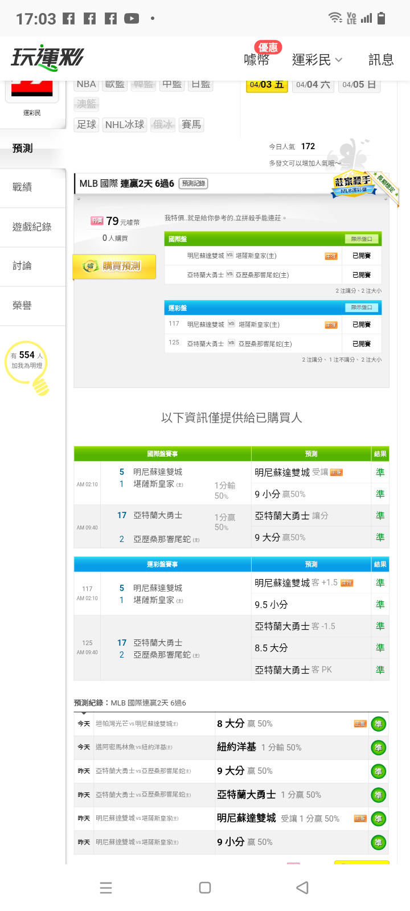Viewport: 410px width, 911px height.
Task: Click match number 125 in 運彩盤 purchase list
Action: tap(174, 343)
